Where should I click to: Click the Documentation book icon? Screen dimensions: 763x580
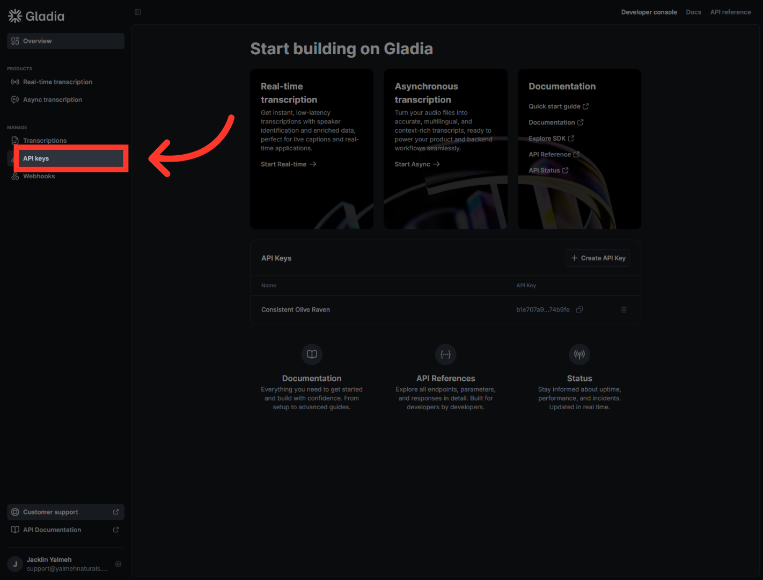coord(312,354)
